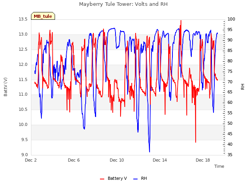
Task: Select the MB_tule annotation label
Action: click(43, 16)
